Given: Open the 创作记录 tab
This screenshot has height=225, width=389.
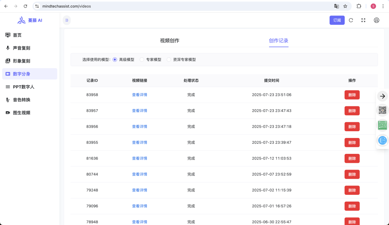Looking at the screenshot, I should pyautogui.click(x=278, y=41).
